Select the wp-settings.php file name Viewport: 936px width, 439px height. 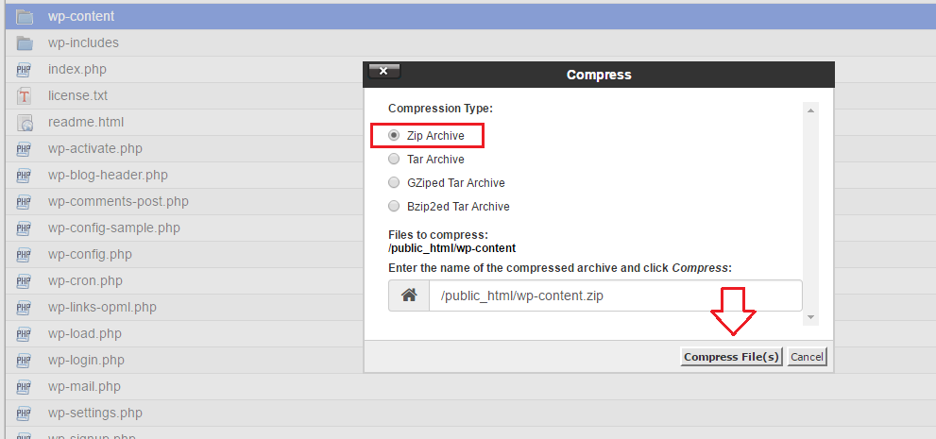95,414
